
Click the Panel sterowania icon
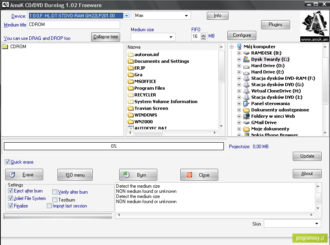coord(246,104)
